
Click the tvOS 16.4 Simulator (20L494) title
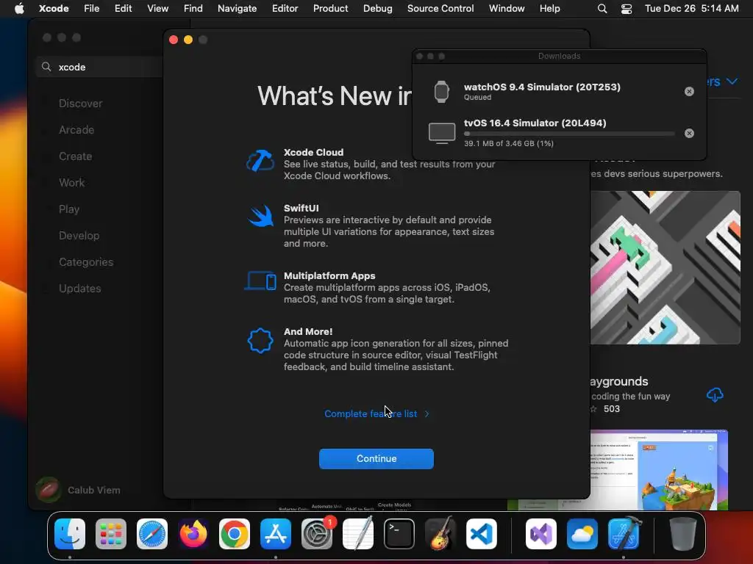coord(535,123)
